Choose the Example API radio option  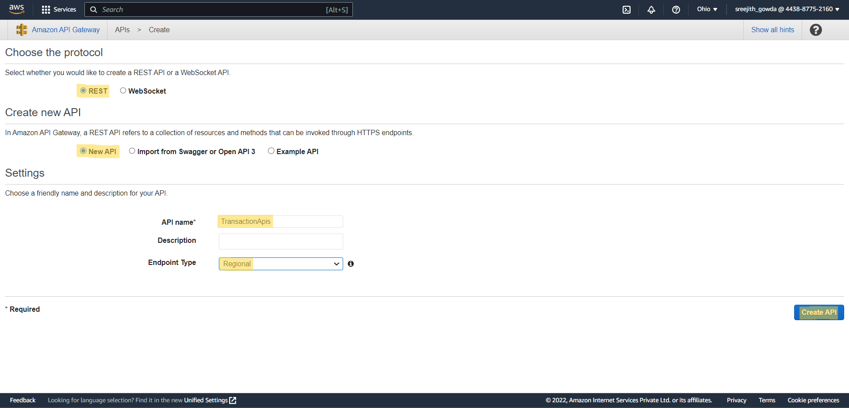point(271,151)
